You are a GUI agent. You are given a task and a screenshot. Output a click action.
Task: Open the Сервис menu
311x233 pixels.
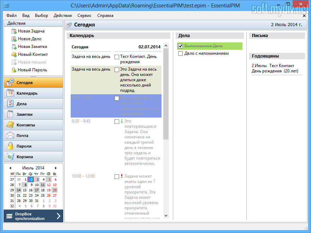[84, 16]
